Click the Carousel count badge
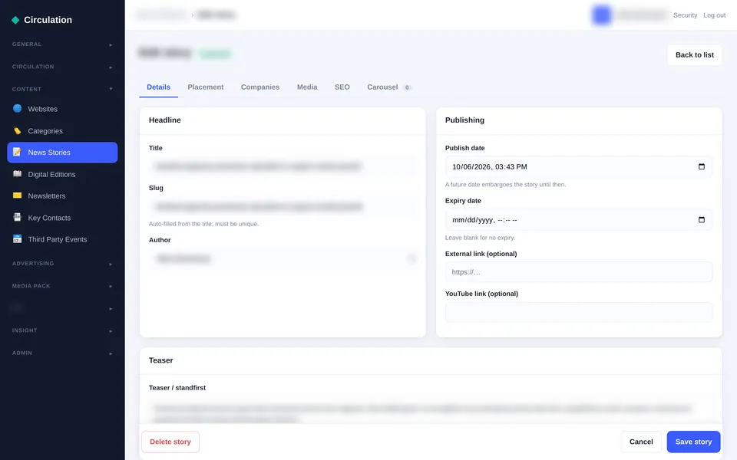The height and width of the screenshot is (460, 737). 407,87
